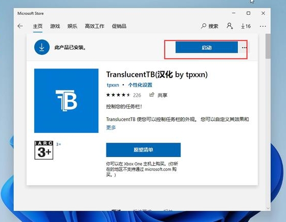This screenshot has height=222, width=286.
Task: Expand description with 更多 link
Action: 111,127
